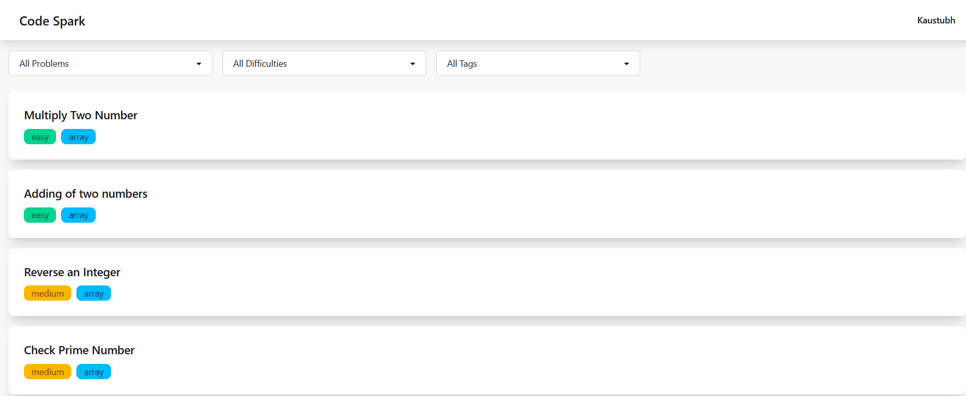Open the Adding of two numbers problem
This screenshot has height=396, width=966.
[86, 194]
